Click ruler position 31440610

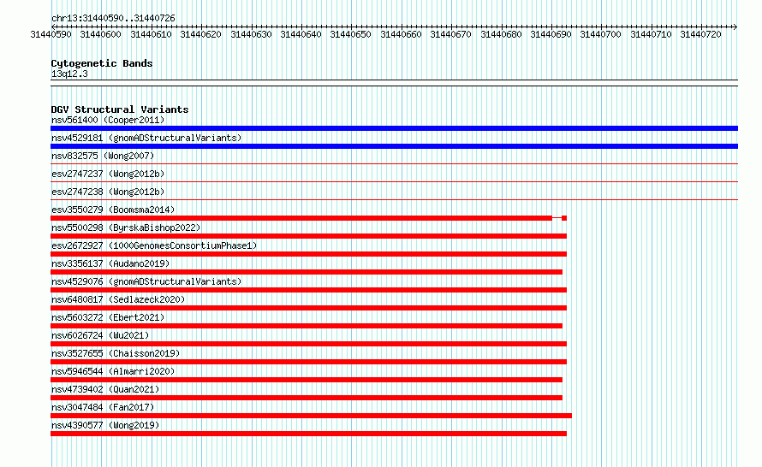151,34
